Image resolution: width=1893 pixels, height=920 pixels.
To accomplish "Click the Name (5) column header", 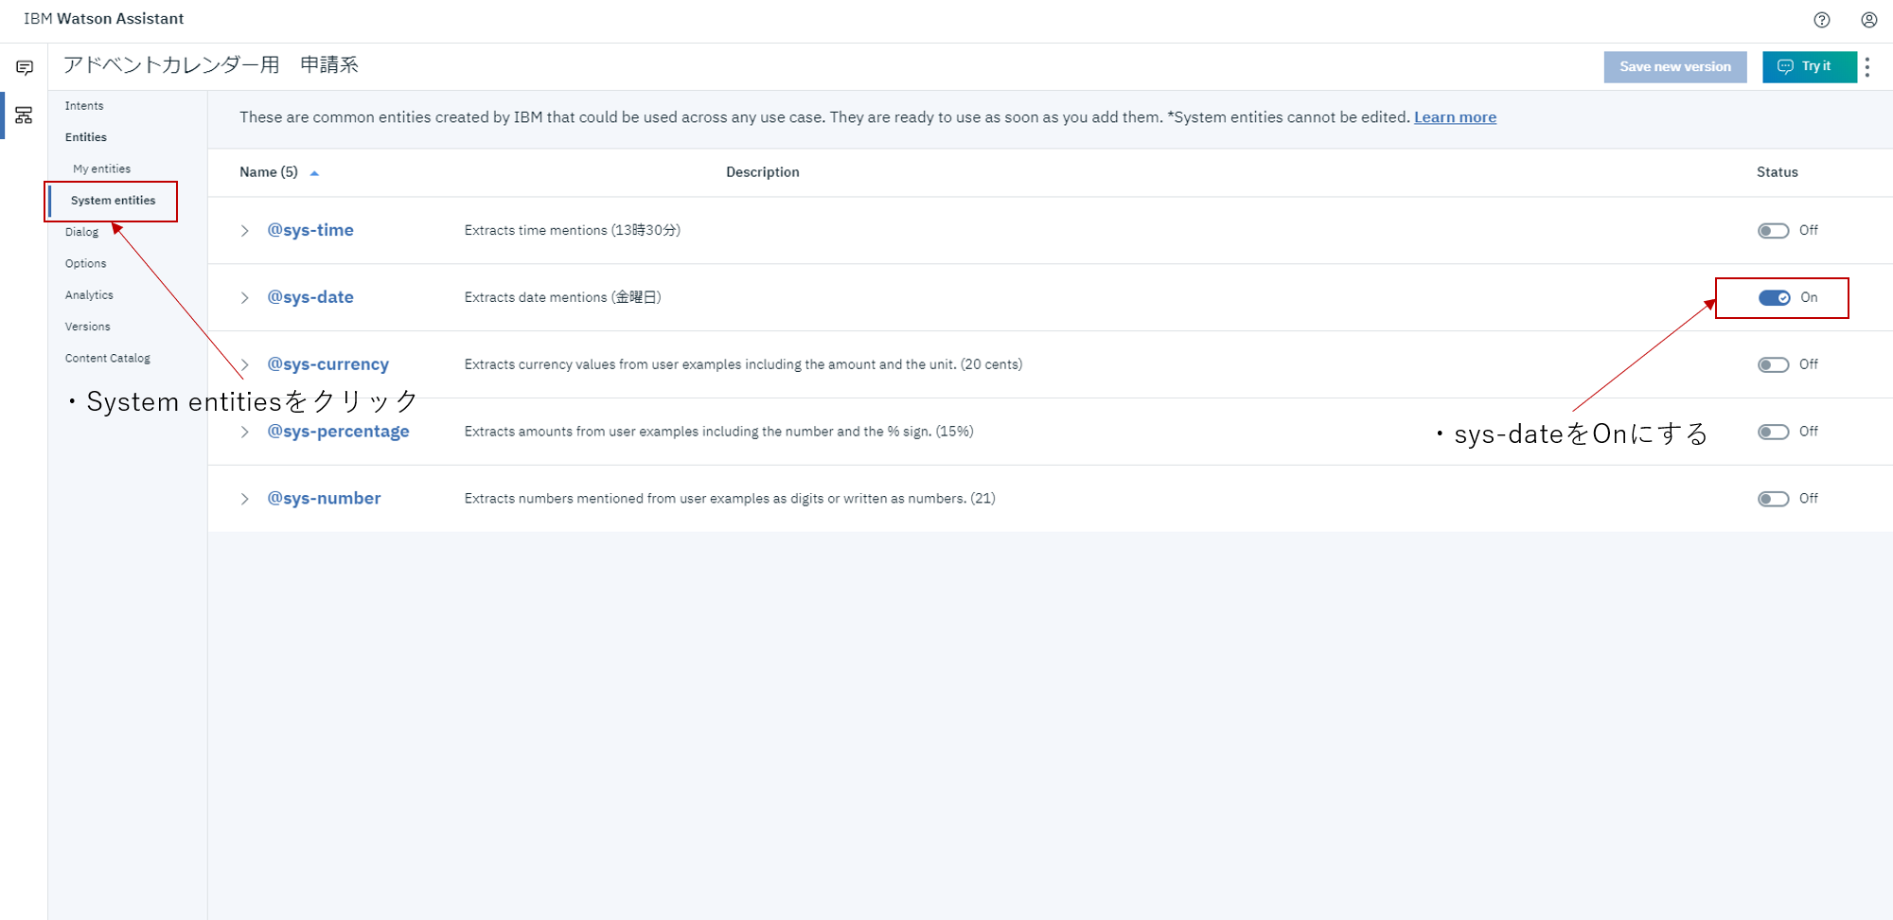I will (269, 172).
